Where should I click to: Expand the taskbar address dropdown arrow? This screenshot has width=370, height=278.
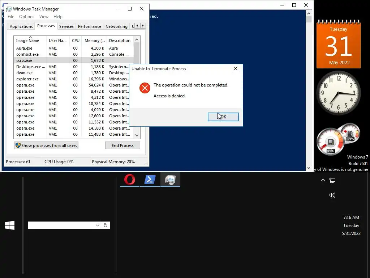click(x=98, y=225)
